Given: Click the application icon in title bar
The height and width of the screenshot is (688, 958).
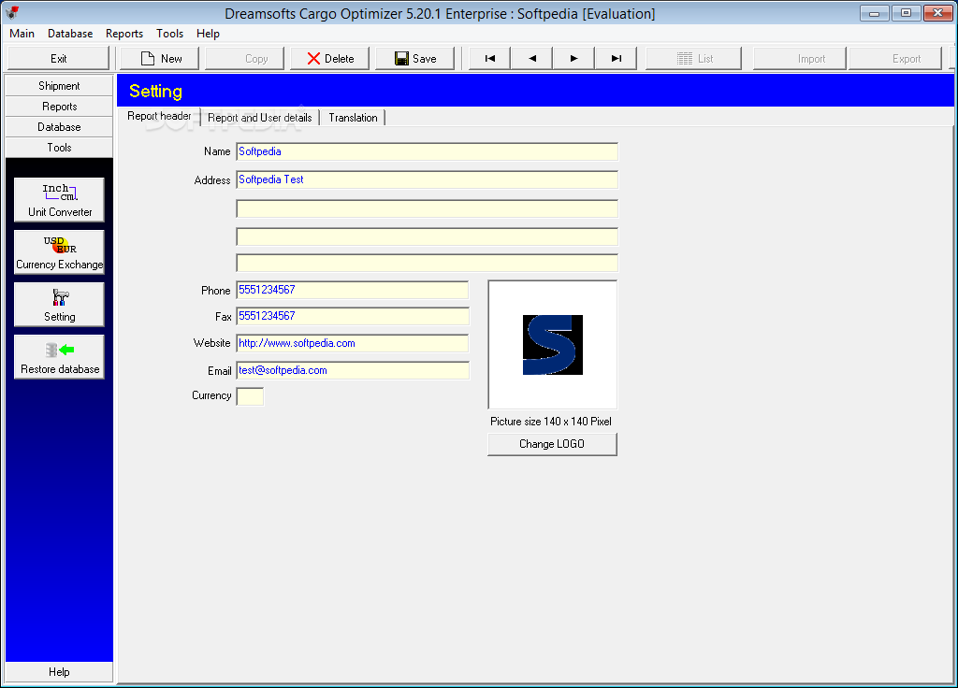Looking at the screenshot, I should click(x=12, y=13).
